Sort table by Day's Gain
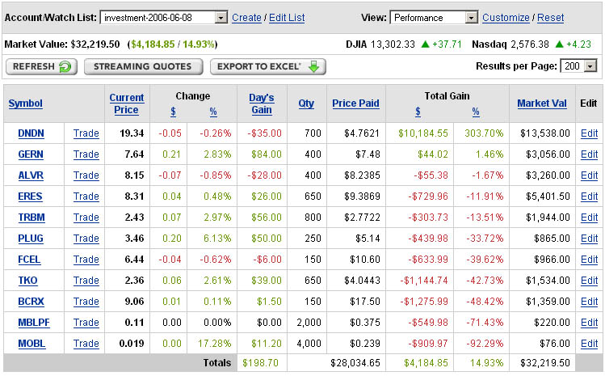Image resolution: width=605 pixels, height=376 pixels. click(261, 104)
